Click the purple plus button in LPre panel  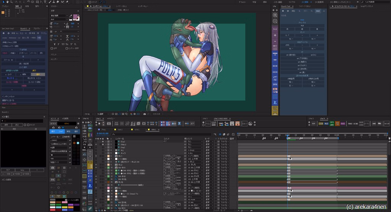[x=275, y=35]
